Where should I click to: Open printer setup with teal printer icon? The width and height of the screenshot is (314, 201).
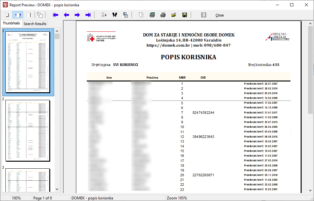152,15
